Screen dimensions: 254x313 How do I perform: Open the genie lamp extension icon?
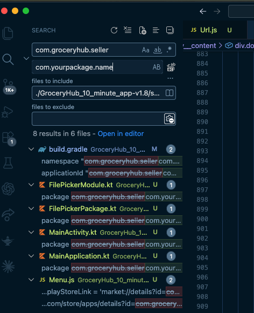[8, 241]
